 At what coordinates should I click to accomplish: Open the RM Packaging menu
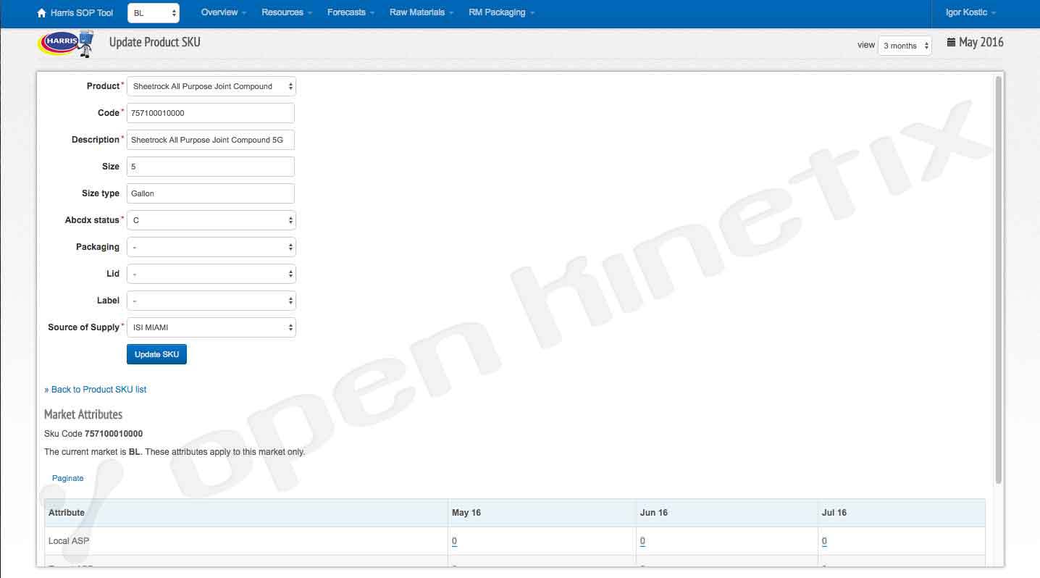[501, 13]
